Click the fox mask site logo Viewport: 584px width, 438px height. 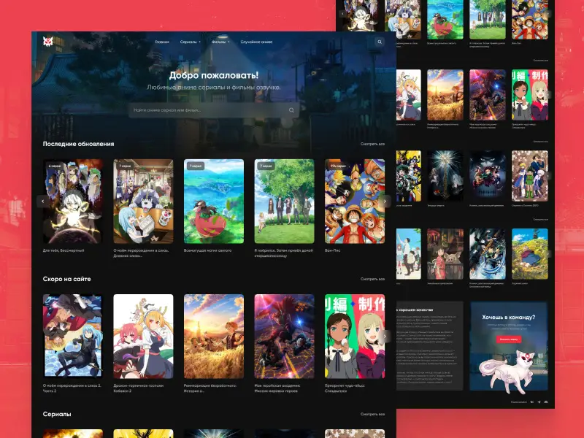(47, 42)
